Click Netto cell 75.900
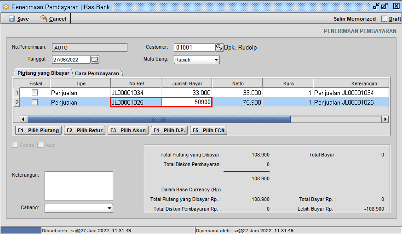The height and width of the screenshot is (234, 402). pos(237,102)
